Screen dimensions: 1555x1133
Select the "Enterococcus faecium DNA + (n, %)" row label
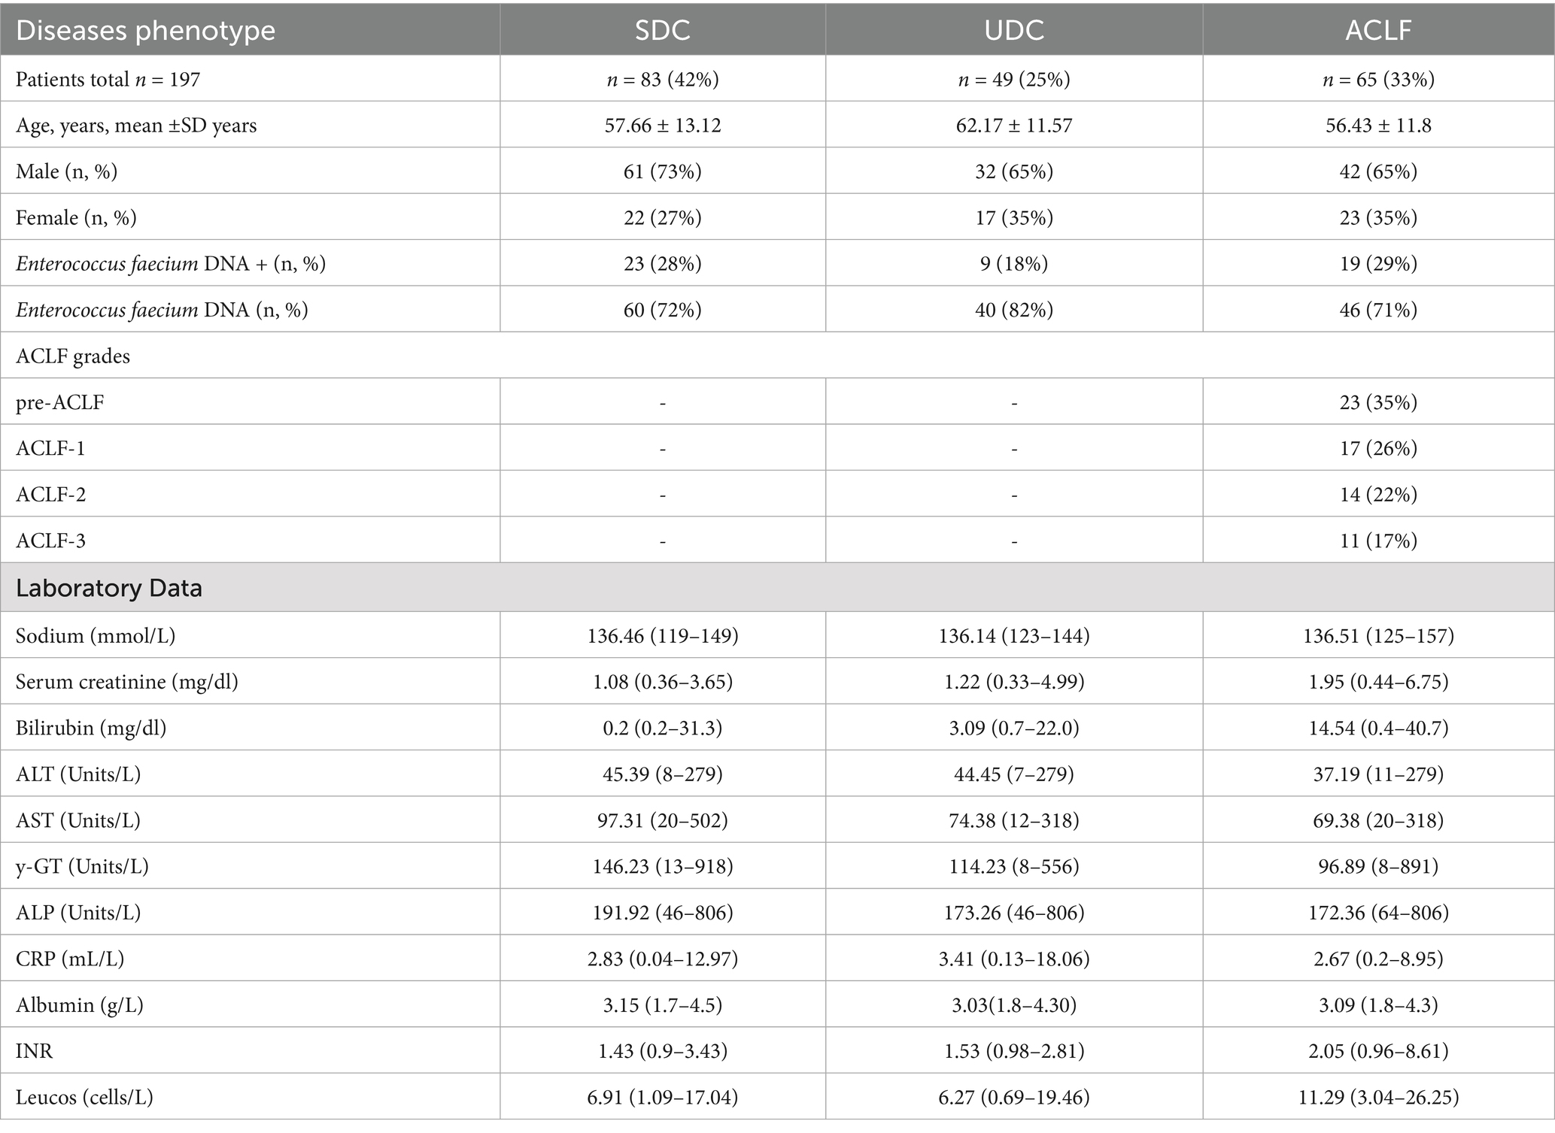[171, 263]
